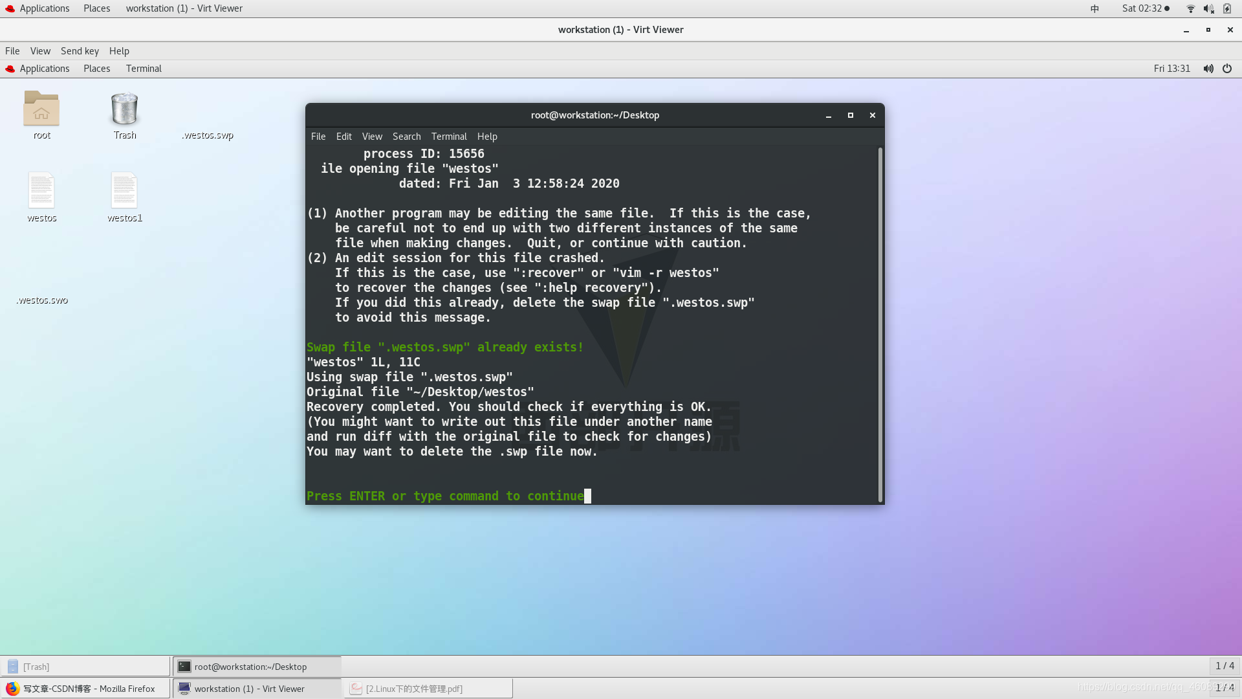Minimize the Virt Viewer window
The width and height of the screenshot is (1242, 699).
[x=1186, y=30]
